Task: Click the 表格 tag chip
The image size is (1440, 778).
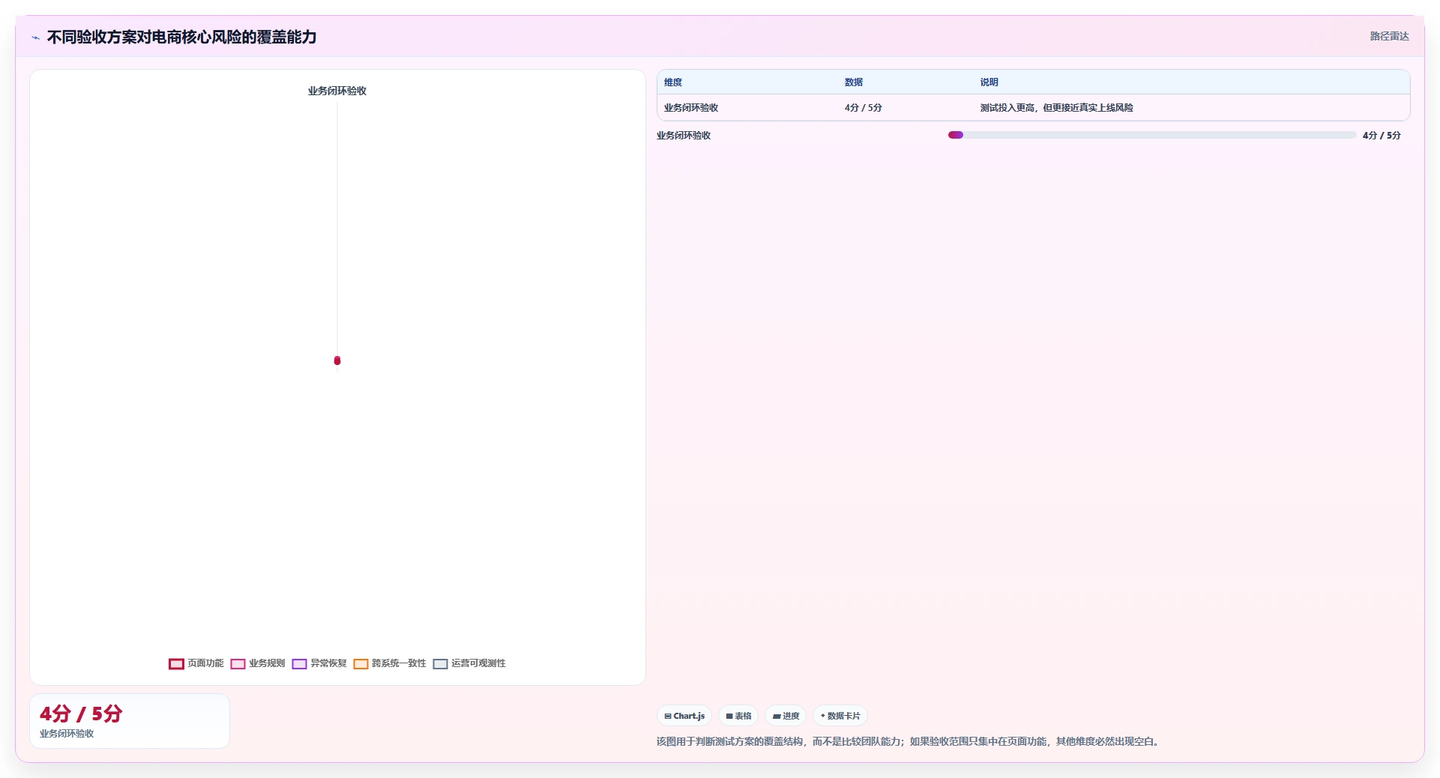Action: [x=738, y=716]
